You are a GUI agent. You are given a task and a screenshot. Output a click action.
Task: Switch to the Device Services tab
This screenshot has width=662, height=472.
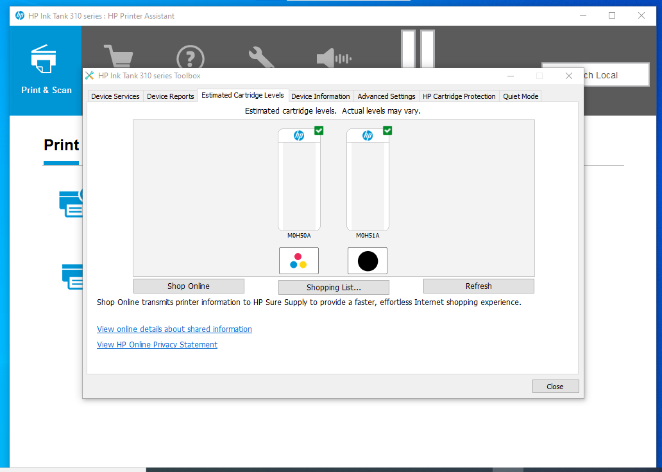(x=115, y=96)
